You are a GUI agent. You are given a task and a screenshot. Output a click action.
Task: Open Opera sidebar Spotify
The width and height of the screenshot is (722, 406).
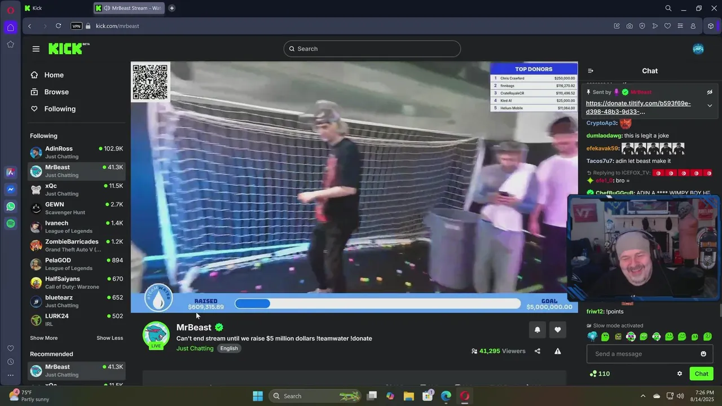pos(11,224)
